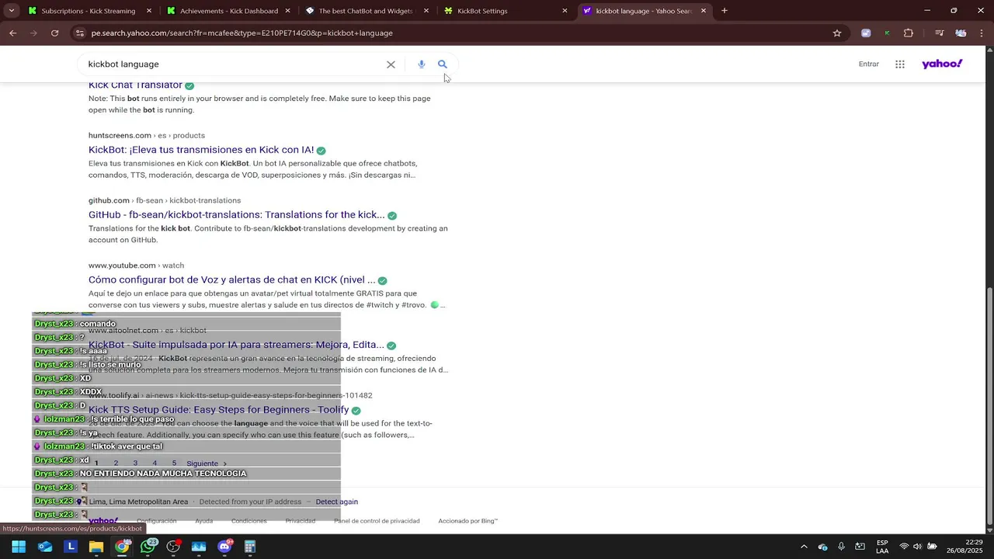Click the Entrar sign-in link

click(869, 64)
